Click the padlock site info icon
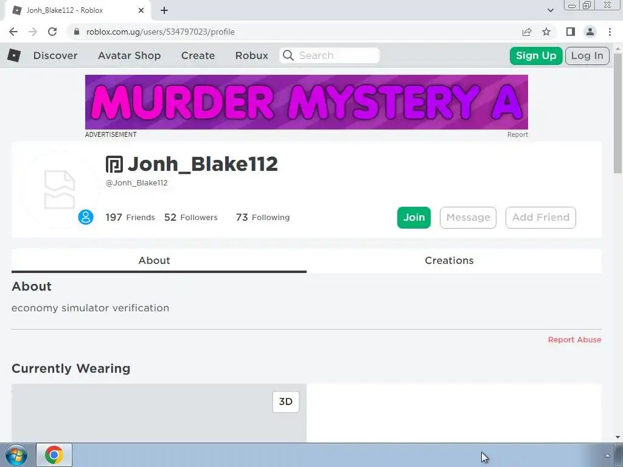This screenshot has height=467, width=623. (x=77, y=32)
